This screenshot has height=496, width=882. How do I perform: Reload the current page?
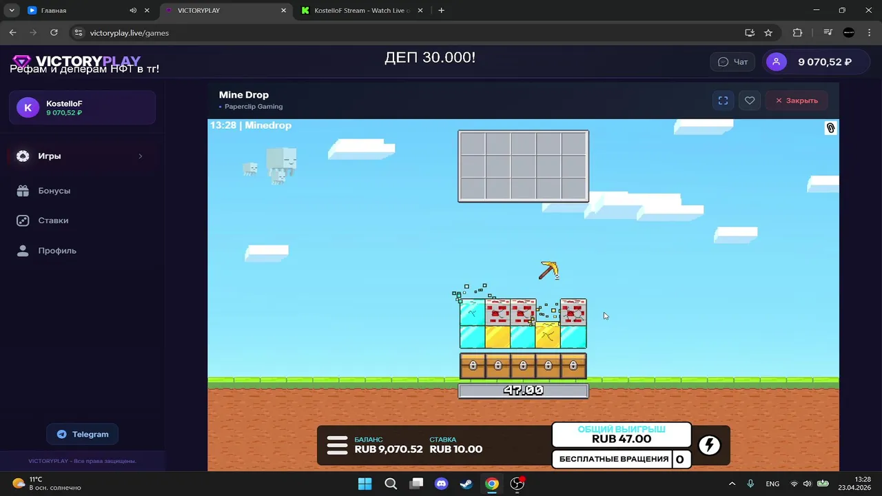(x=54, y=32)
